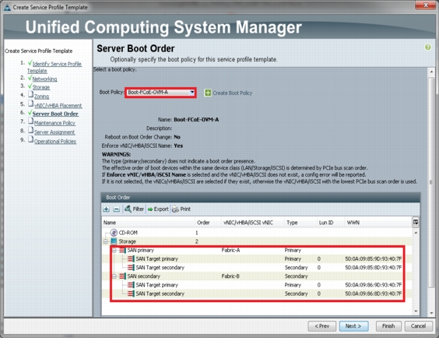This screenshot has height=348, width=439.
Task: Print the boot order table
Action: (x=181, y=209)
